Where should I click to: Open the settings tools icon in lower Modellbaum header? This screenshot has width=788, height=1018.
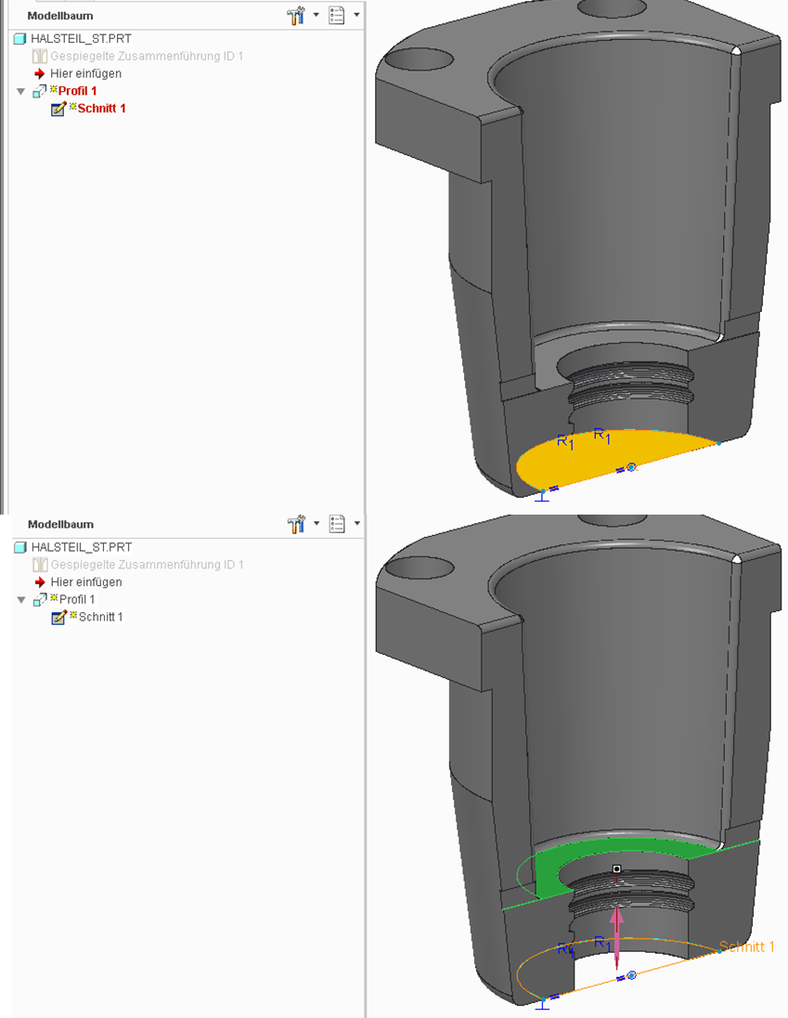point(296,523)
